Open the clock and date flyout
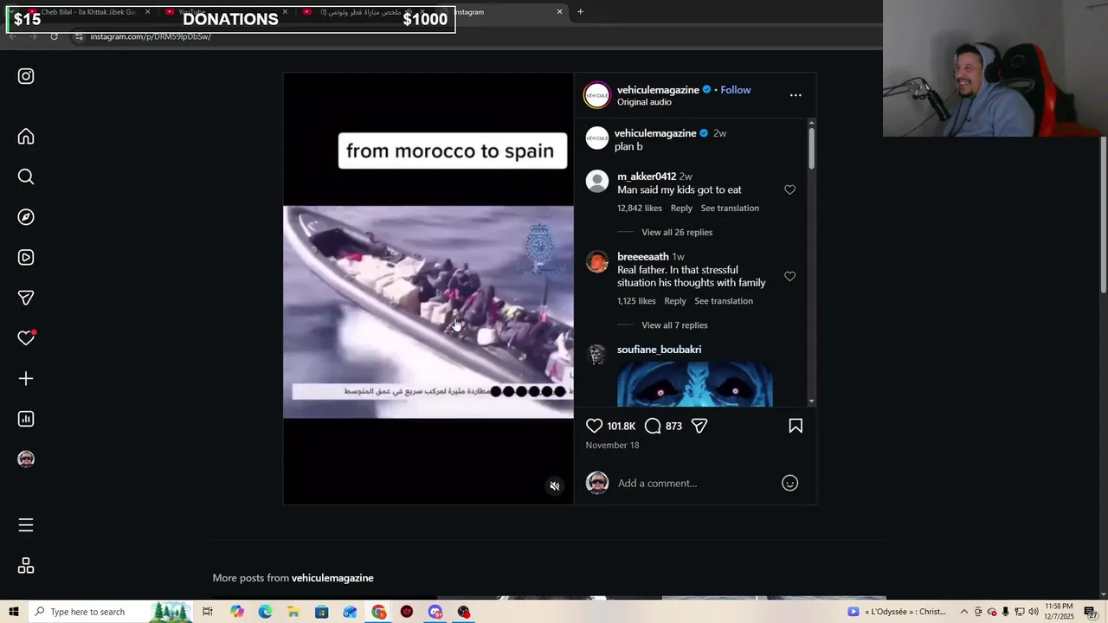 point(1060,612)
